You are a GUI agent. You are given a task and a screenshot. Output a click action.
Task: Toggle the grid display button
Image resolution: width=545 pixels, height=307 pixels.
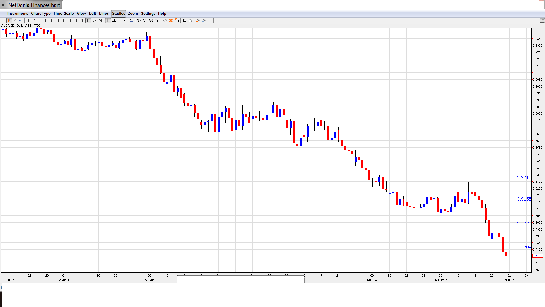tap(114, 20)
